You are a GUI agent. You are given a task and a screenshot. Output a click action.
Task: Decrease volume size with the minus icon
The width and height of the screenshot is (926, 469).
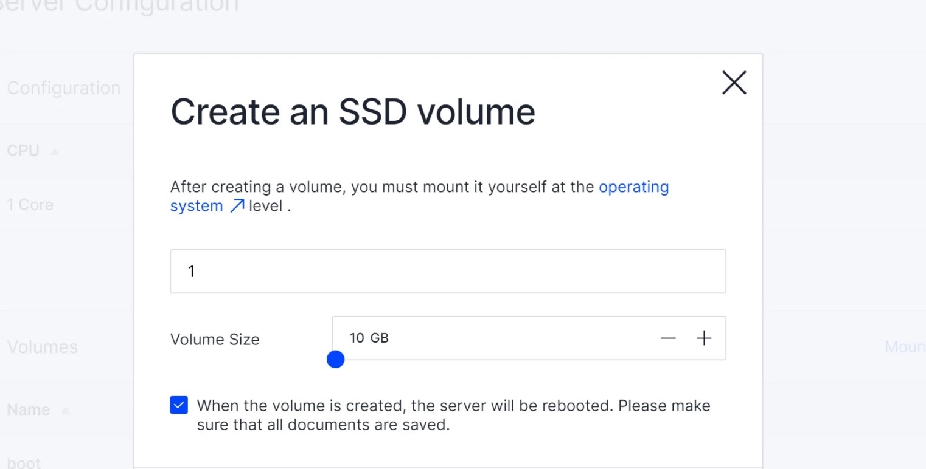[x=668, y=338]
